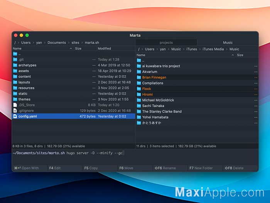
Task: Go to root slash in left breadcrumb
Action: tap(15, 42)
